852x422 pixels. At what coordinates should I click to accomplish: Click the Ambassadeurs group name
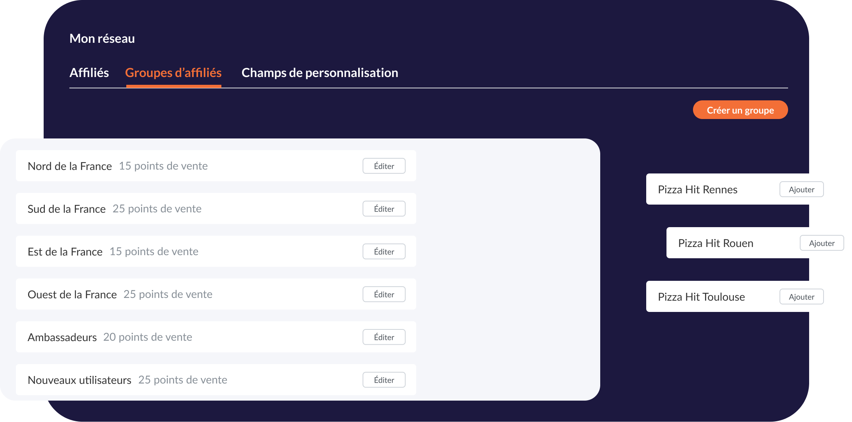click(62, 338)
